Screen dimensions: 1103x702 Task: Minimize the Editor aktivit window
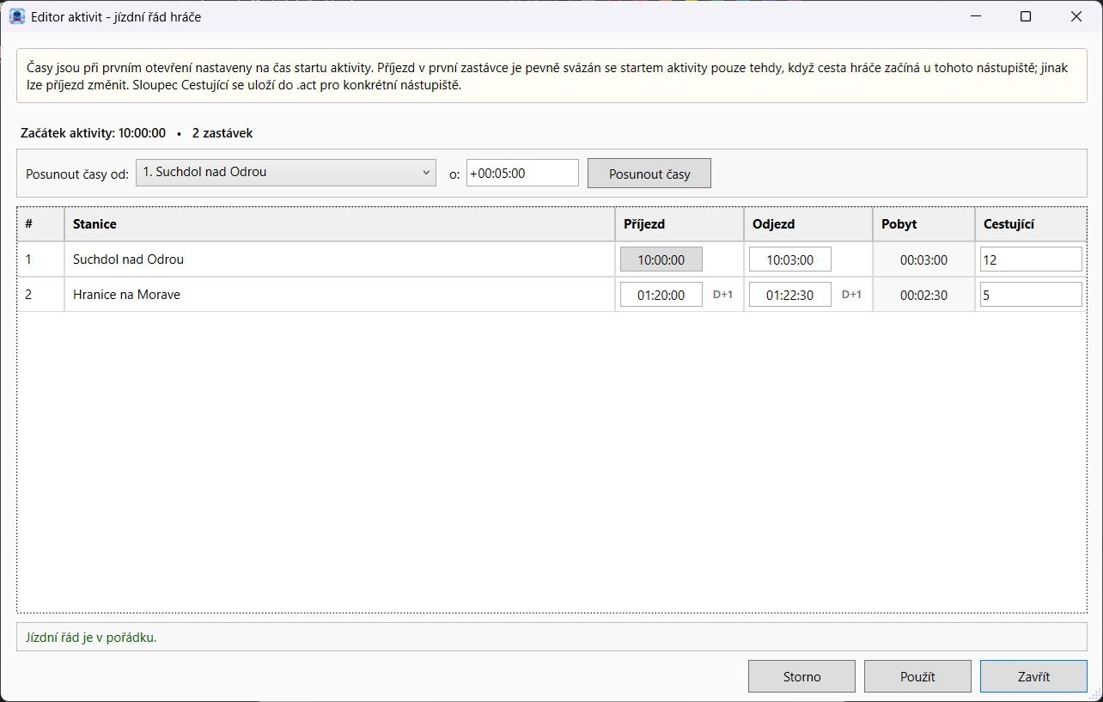click(975, 16)
